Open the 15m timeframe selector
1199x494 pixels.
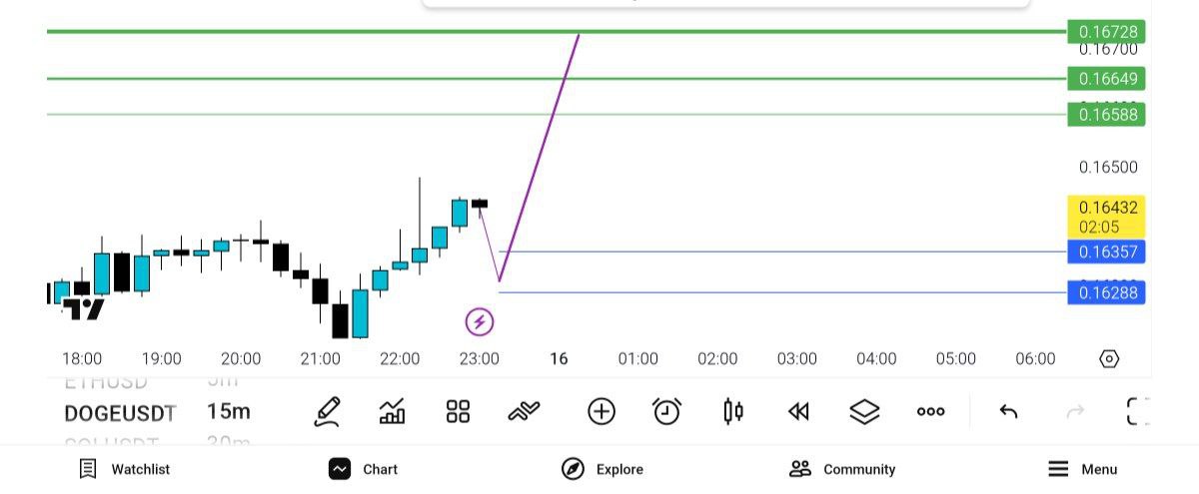(229, 411)
